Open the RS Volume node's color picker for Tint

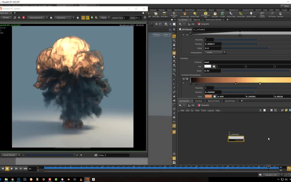[214, 66]
